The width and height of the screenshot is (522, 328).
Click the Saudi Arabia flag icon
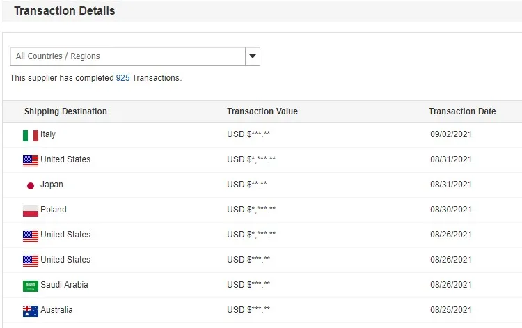click(30, 286)
